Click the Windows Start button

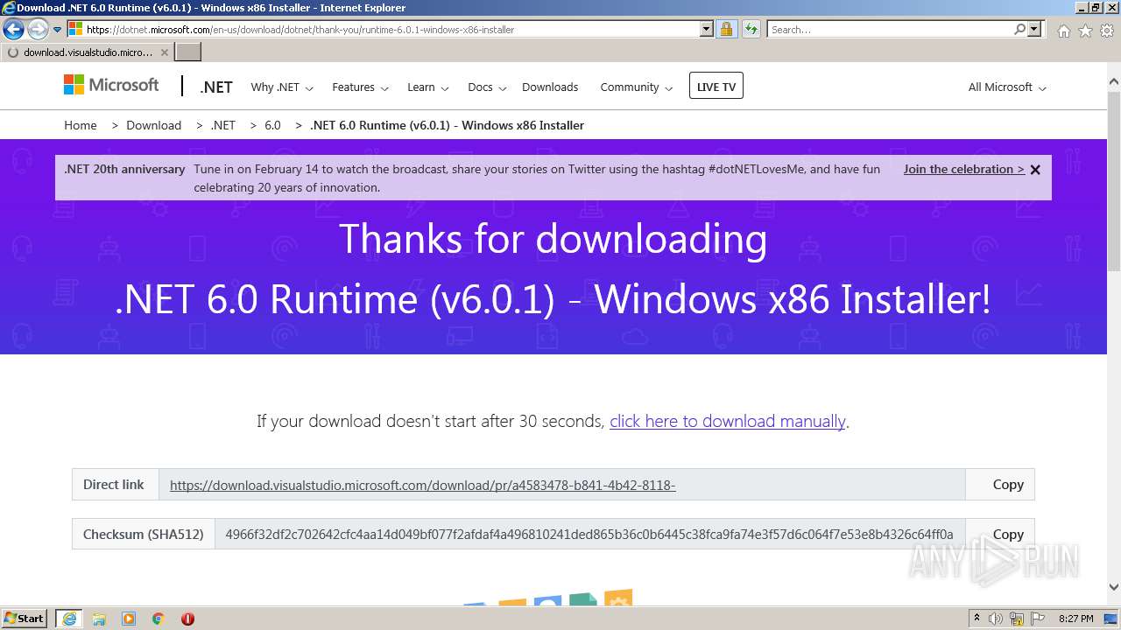click(24, 618)
